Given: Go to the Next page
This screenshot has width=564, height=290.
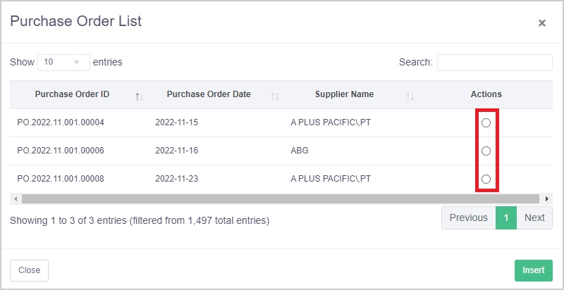Looking at the screenshot, I should point(534,218).
